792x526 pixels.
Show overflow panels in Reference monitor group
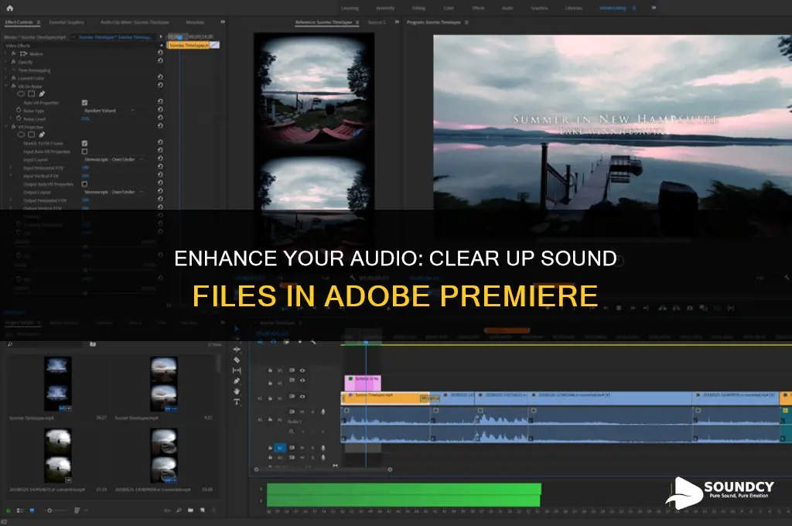[x=397, y=22]
